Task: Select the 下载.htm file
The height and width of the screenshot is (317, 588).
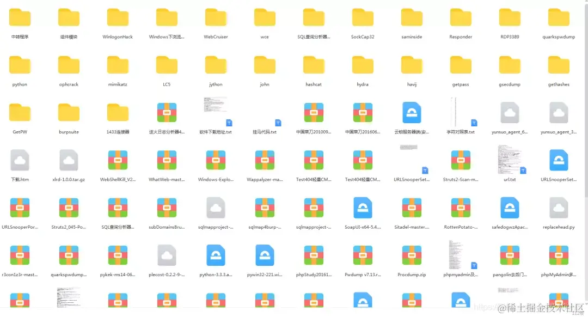Action: (x=20, y=160)
